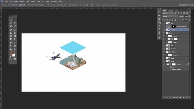This screenshot has width=194, height=109.
Task: Click the background white color swatch
Action: point(14,55)
